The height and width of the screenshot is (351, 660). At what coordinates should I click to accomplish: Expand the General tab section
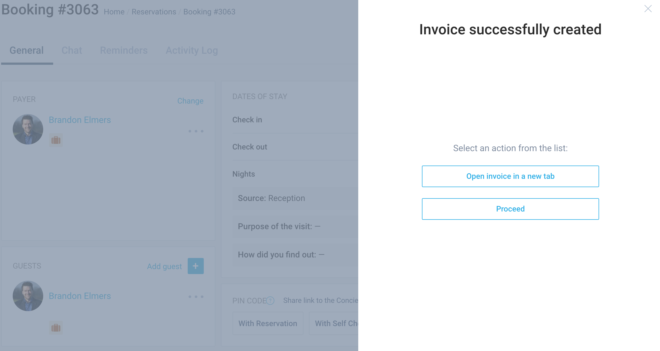(x=27, y=50)
